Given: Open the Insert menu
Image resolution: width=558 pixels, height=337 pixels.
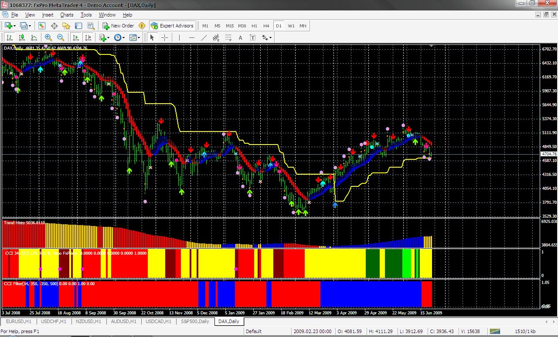Looking at the screenshot, I should pyautogui.click(x=48, y=15).
